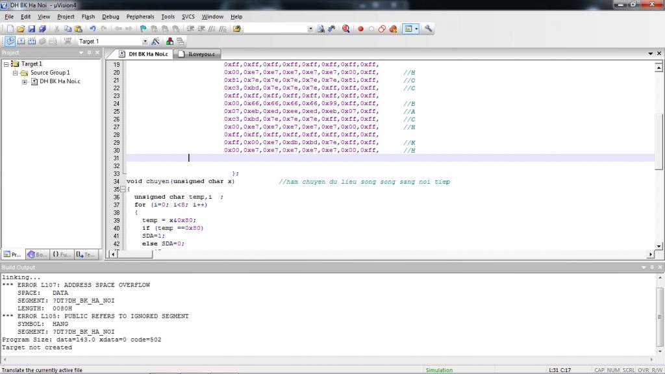Viewport: 665px width, 374px height.
Task: Open the Peripherals menu
Action: [x=140, y=16]
